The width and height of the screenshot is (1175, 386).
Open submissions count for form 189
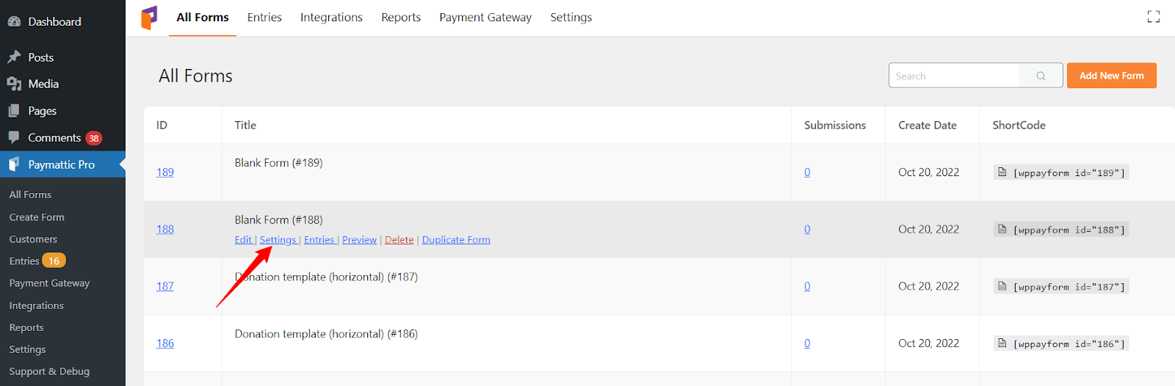tap(807, 172)
